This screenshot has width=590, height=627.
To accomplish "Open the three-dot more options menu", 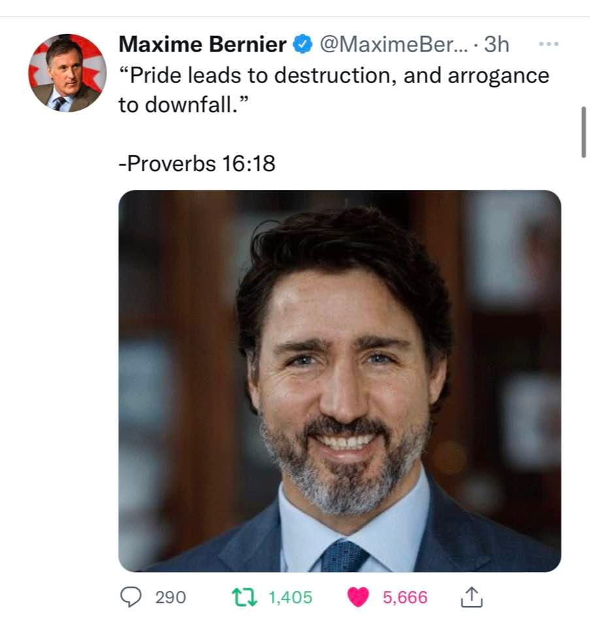I will (548, 45).
